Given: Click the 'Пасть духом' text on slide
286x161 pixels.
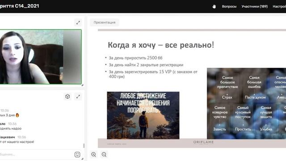Looking at the screenshot, I should [x=255, y=97].
